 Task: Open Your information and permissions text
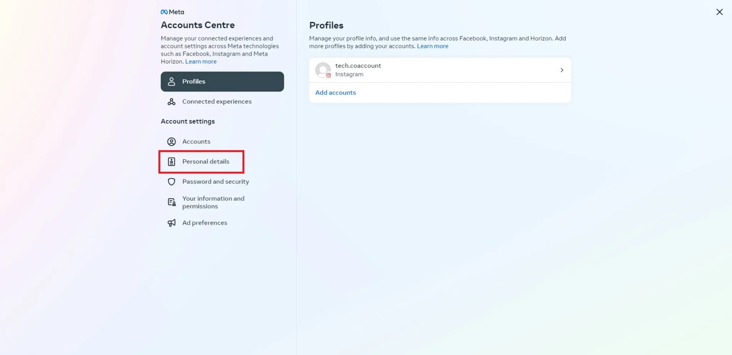213,202
